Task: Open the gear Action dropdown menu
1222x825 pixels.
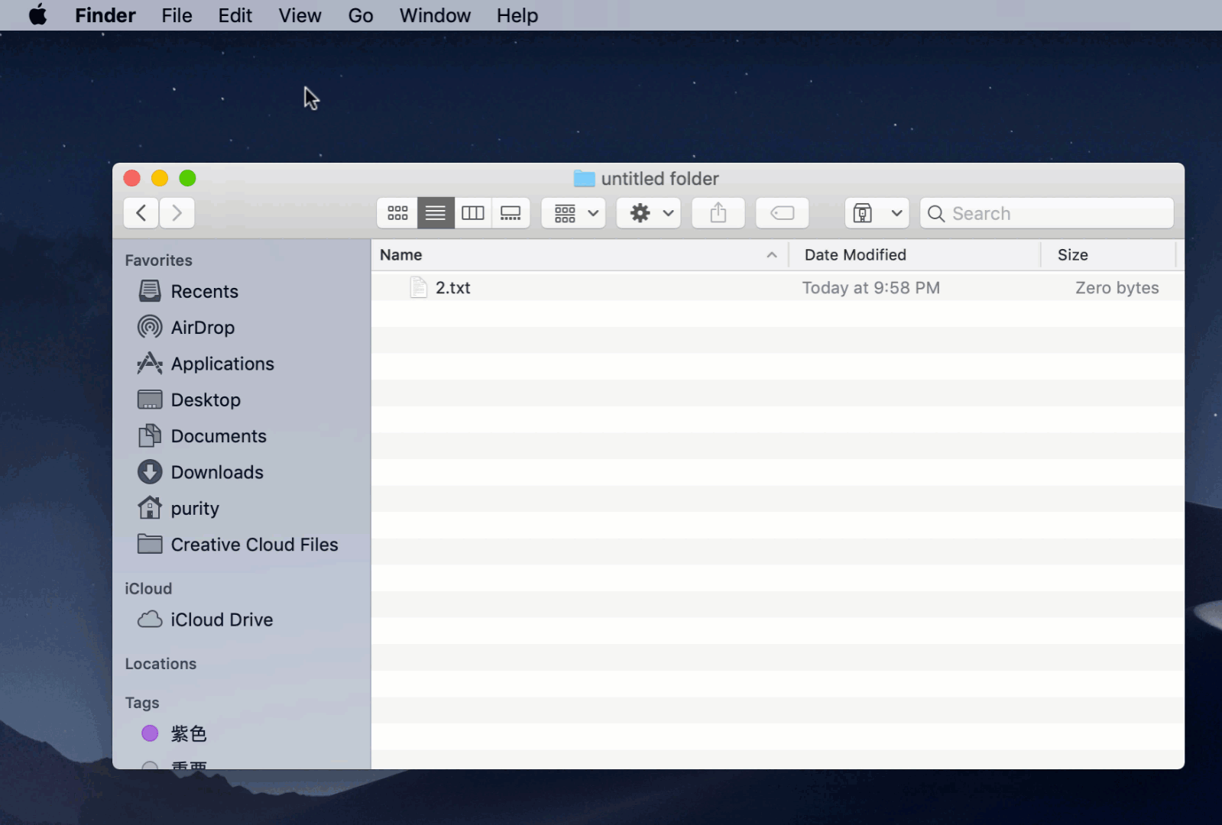Action: [649, 213]
